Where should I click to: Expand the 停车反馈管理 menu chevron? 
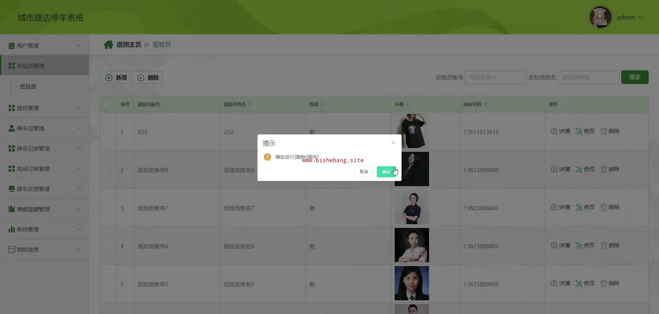(x=79, y=189)
